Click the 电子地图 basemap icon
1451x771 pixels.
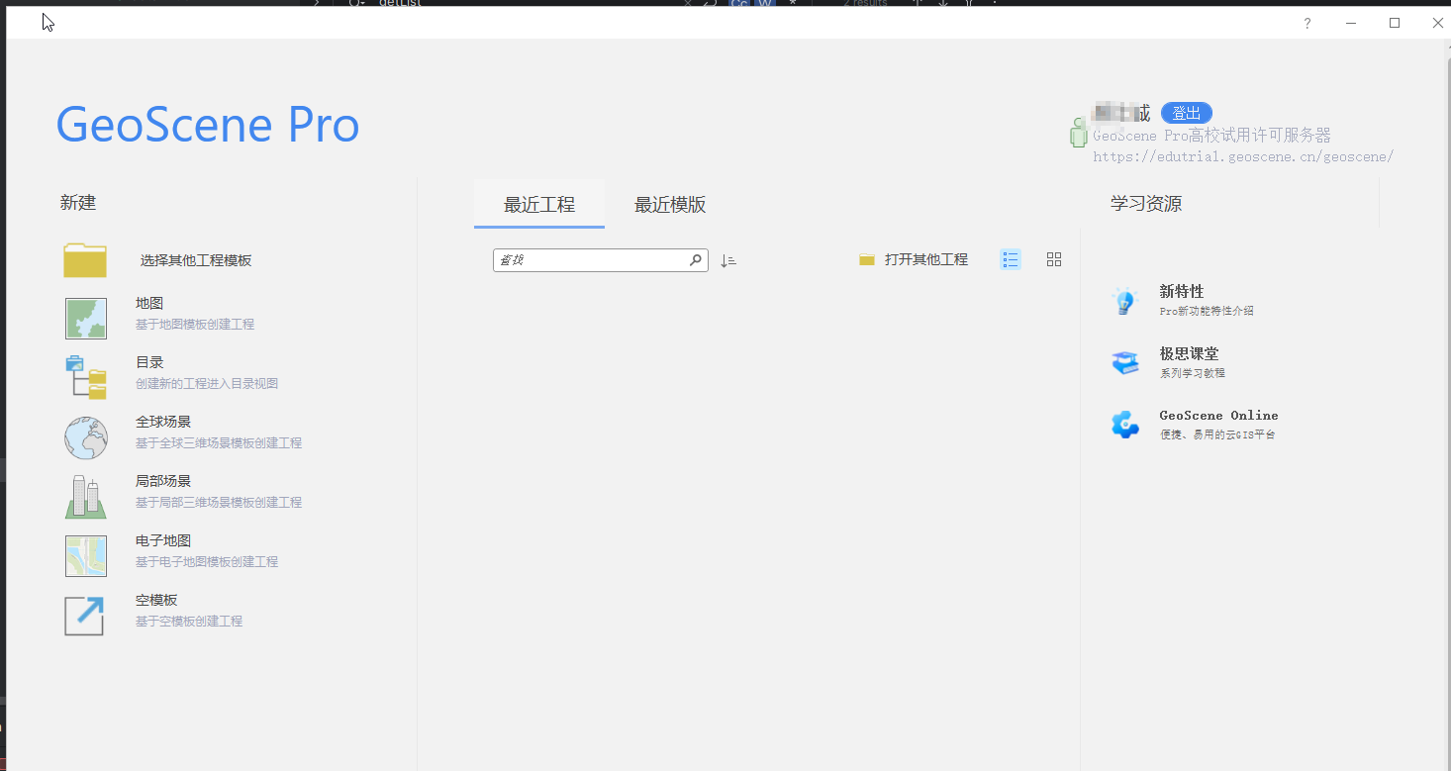coord(86,556)
